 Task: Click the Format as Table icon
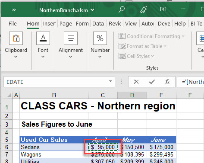click(x=122, y=46)
